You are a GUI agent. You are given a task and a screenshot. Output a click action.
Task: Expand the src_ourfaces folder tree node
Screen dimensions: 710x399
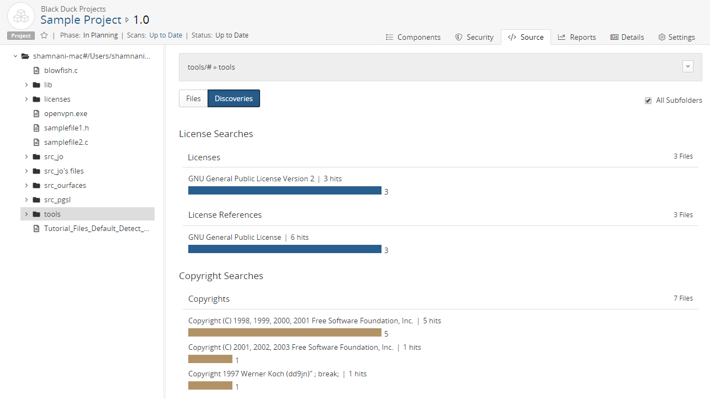(x=26, y=186)
